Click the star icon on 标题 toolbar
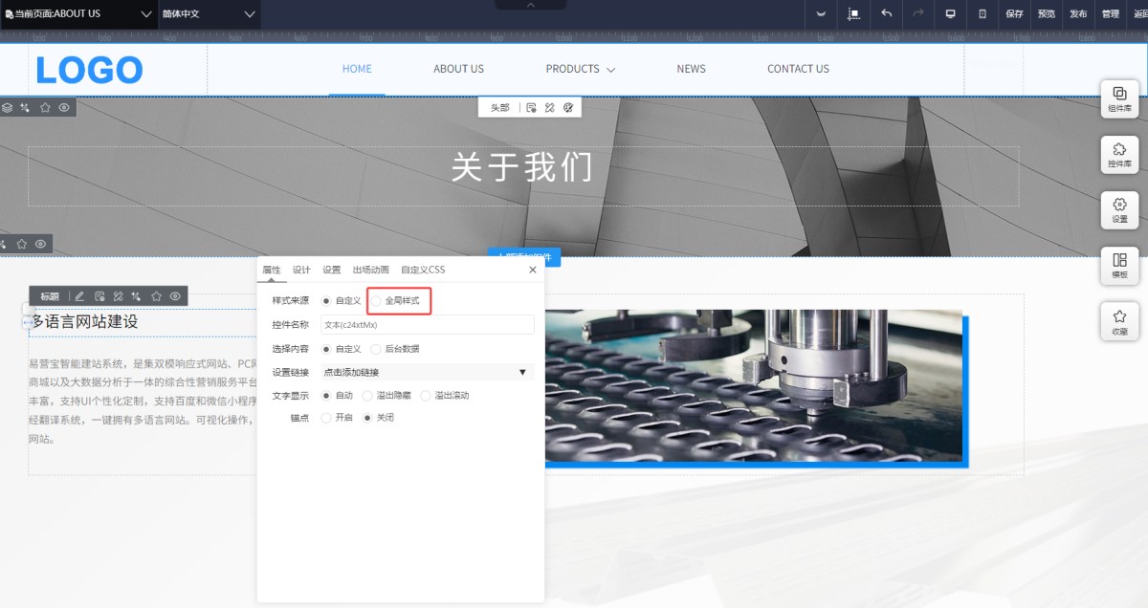Image resolution: width=1148 pixels, height=608 pixels. point(156,296)
